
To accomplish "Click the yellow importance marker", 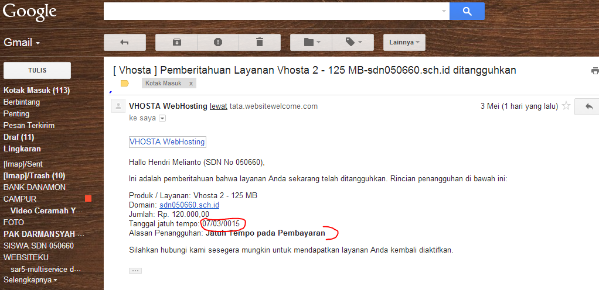I will pos(124,83).
